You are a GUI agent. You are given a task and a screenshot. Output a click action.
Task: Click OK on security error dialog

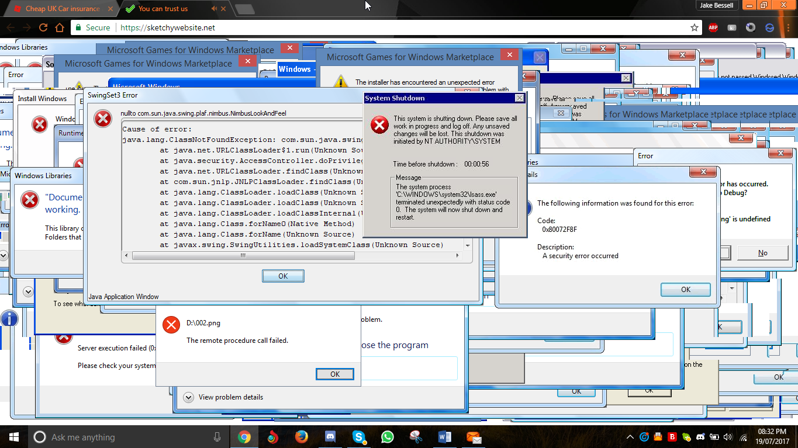tap(685, 290)
